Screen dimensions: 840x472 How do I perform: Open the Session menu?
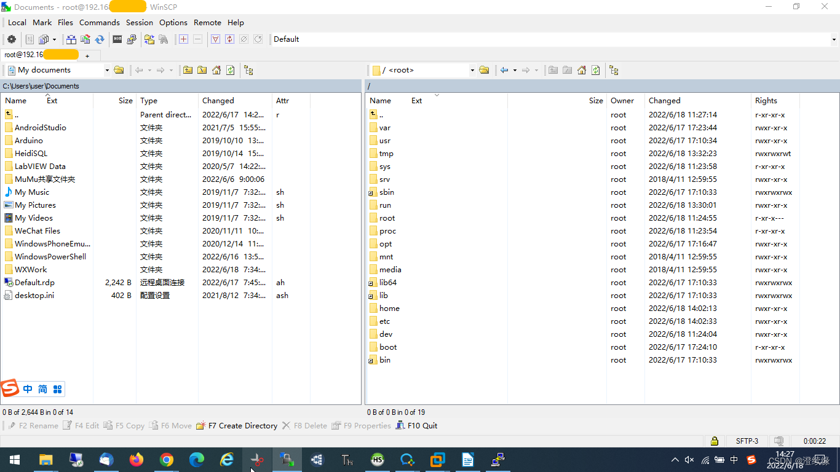point(140,23)
